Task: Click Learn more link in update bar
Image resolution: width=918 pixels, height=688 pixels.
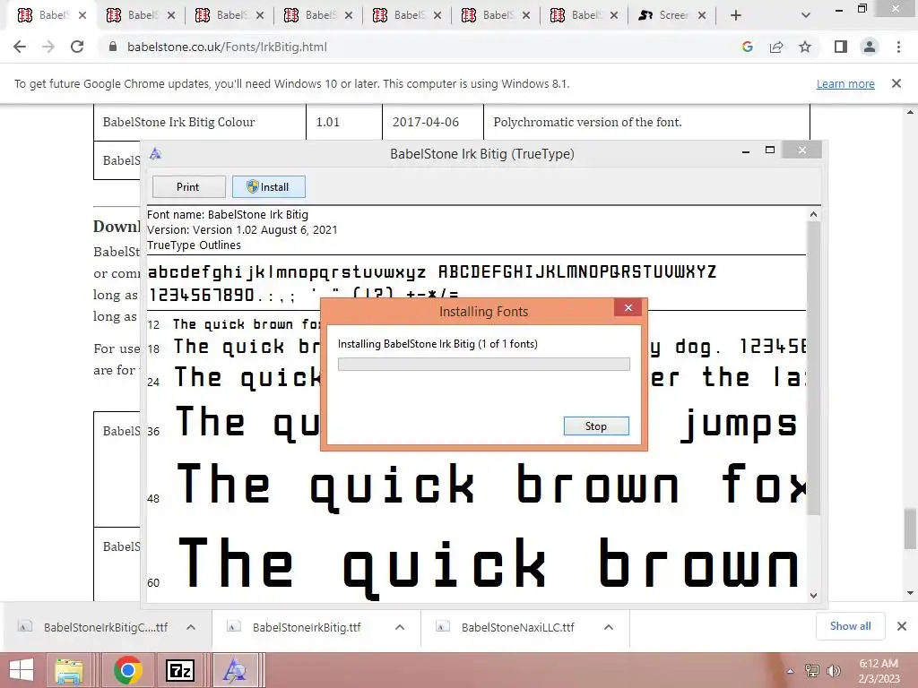Action: tap(845, 83)
